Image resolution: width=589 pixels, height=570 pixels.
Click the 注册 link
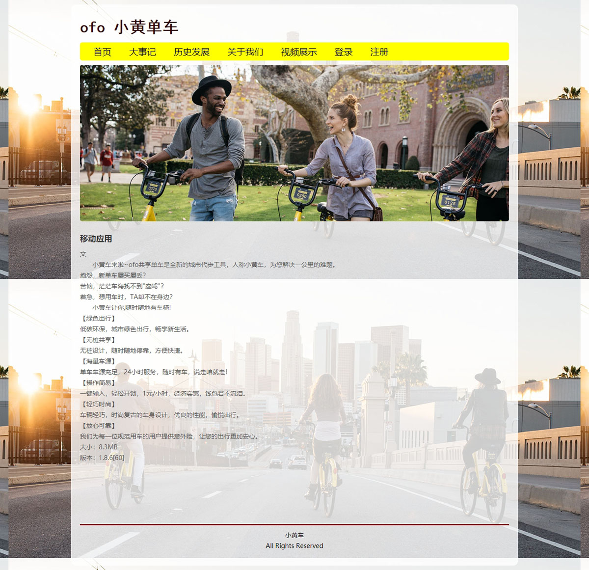coord(379,52)
